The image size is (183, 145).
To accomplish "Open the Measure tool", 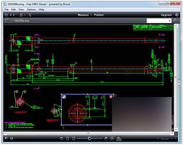I will click(83, 15).
